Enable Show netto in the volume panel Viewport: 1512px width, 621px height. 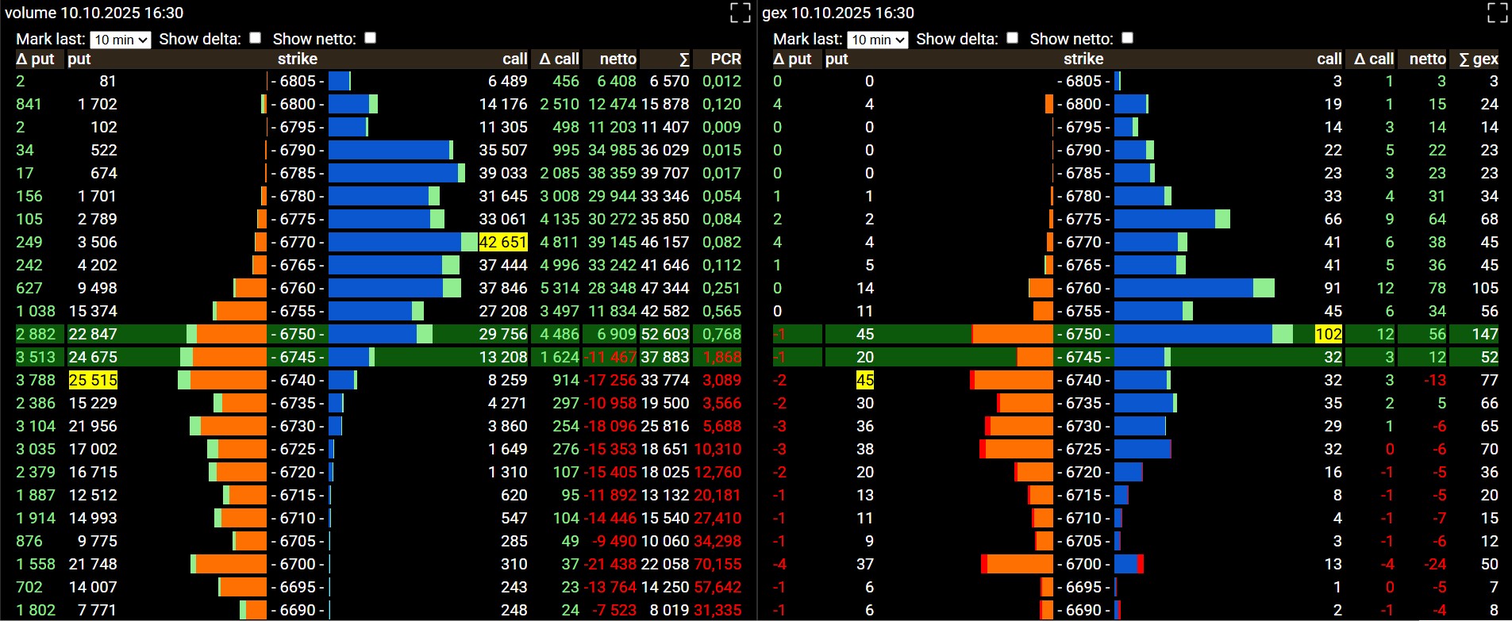[370, 38]
